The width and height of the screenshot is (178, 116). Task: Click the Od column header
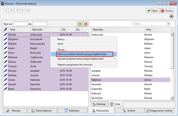[66, 30]
